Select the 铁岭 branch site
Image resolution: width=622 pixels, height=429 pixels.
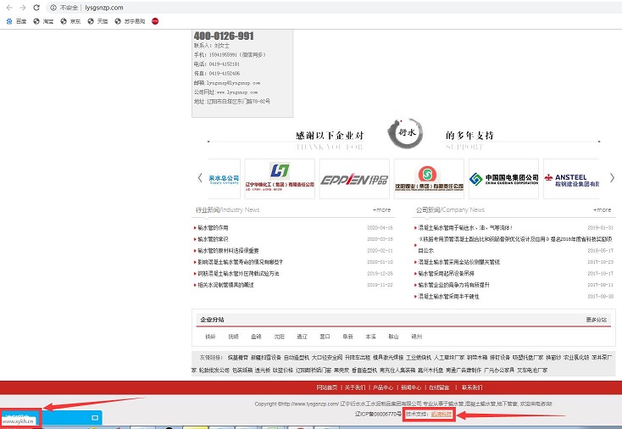[210, 337]
